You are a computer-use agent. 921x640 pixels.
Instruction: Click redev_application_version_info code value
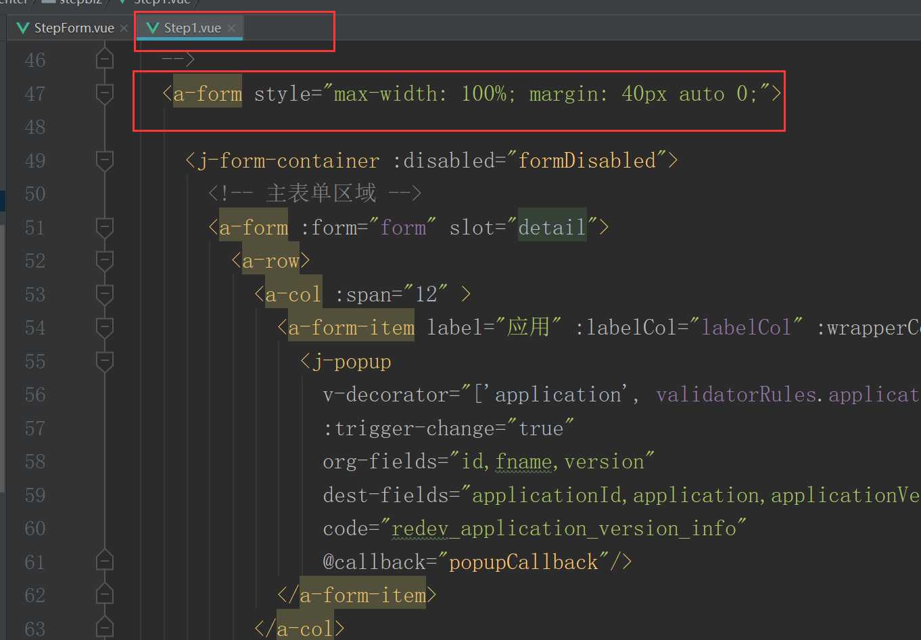tap(564, 528)
